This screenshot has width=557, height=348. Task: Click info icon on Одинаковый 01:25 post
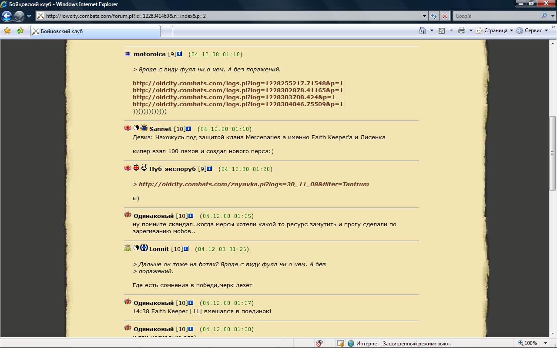[x=191, y=216]
